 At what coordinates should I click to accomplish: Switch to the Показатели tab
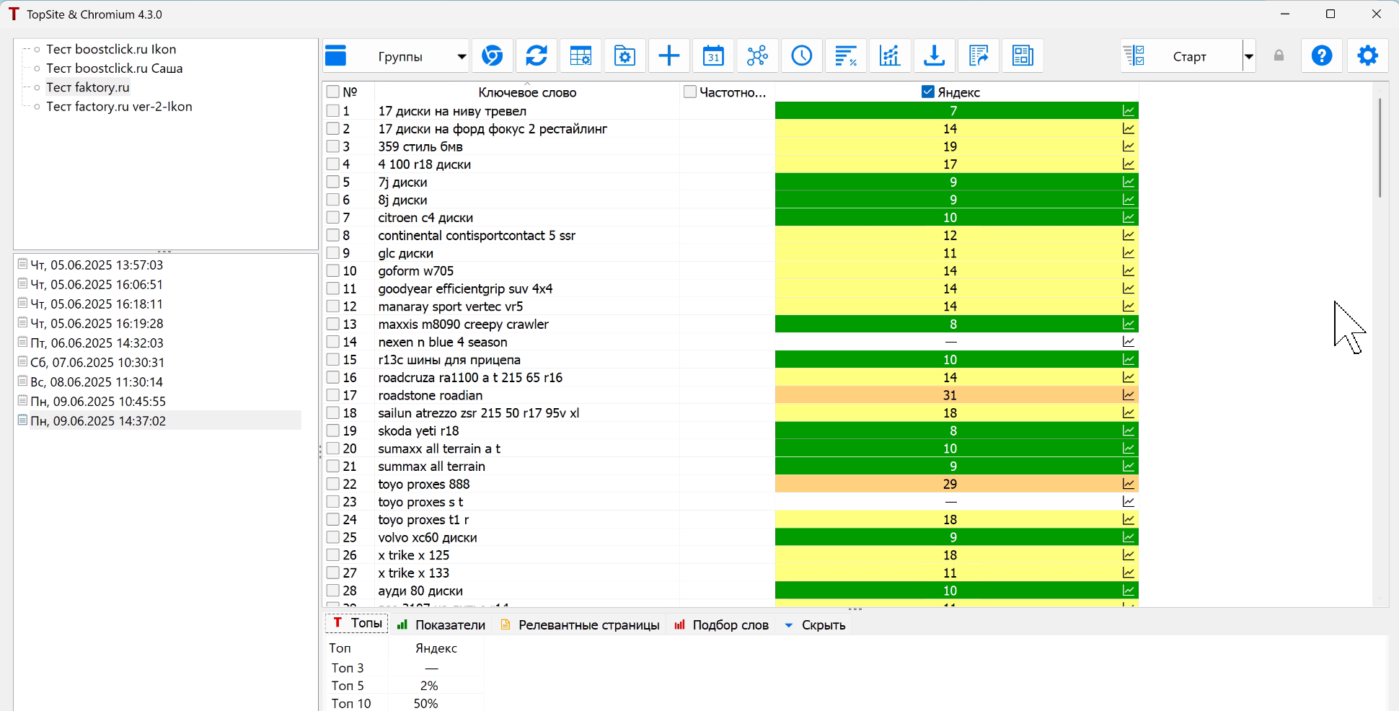tap(441, 625)
